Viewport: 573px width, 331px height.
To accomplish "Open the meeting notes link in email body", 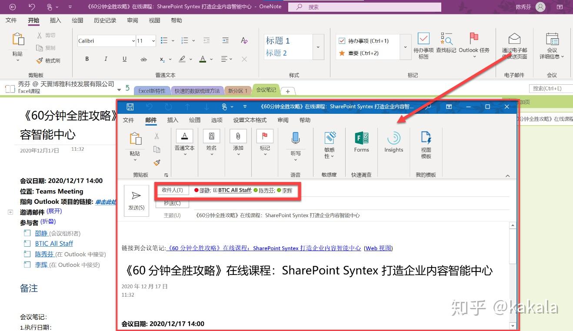I will [263, 248].
